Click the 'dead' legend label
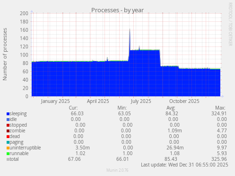 click(15, 136)
